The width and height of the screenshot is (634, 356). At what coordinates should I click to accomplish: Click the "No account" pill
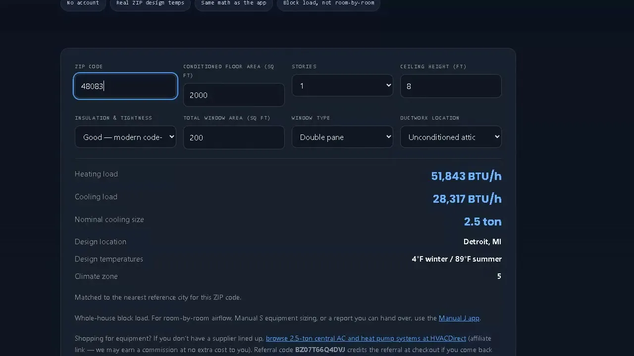coord(83,3)
